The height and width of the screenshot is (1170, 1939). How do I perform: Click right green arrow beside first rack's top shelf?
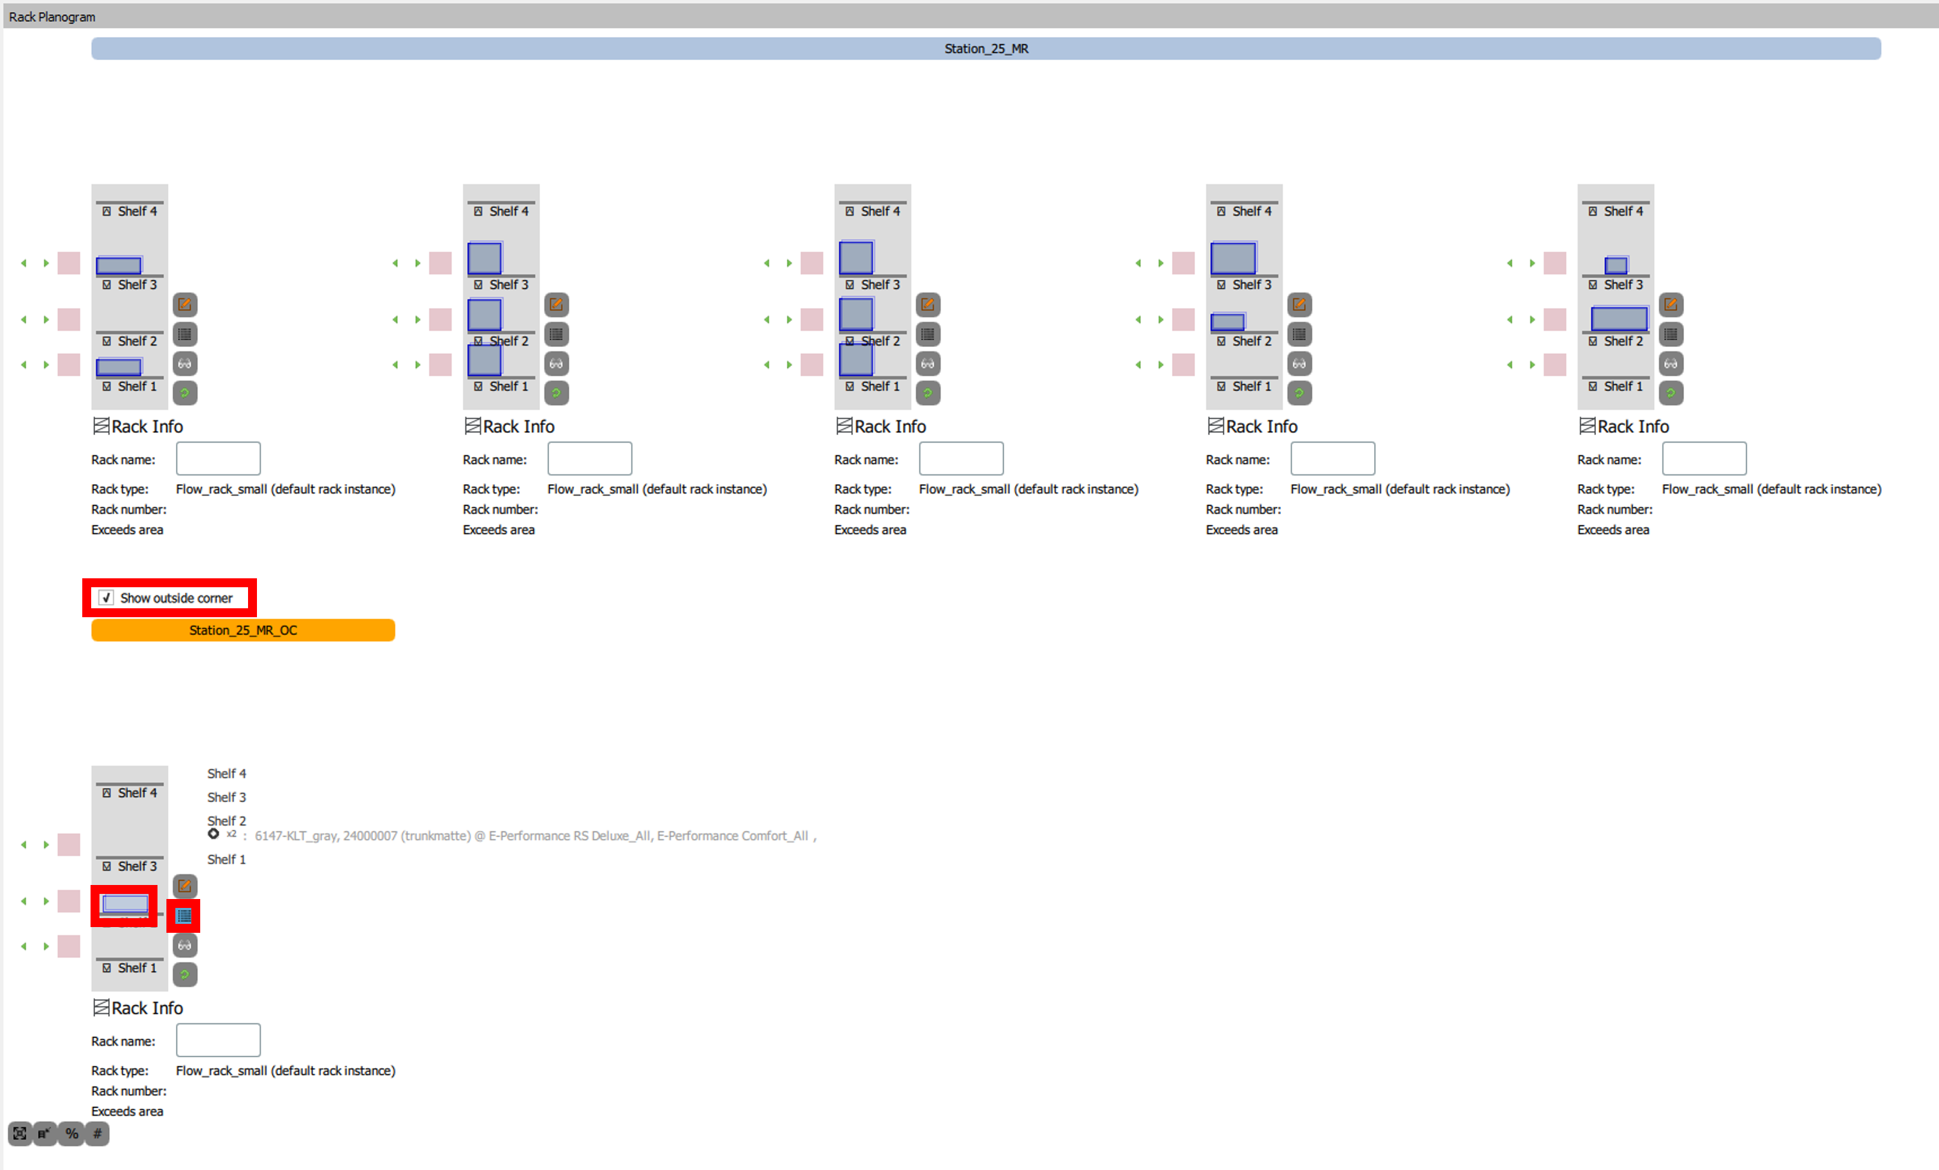click(47, 263)
